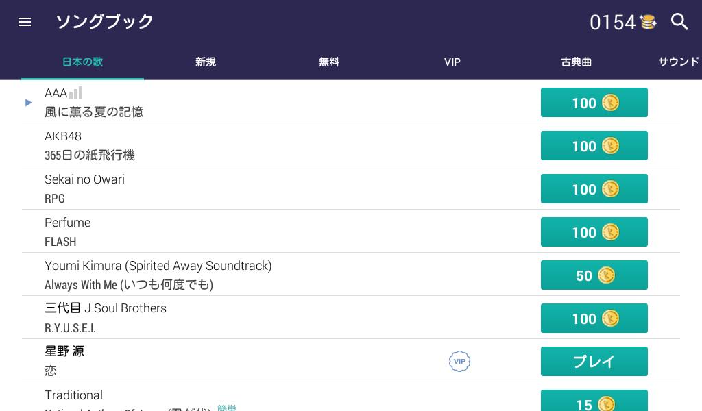Image resolution: width=702 pixels, height=411 pixels.
Task: Select song Always With Me (いつも何度でも)
Action: click(x=129, y=284)
